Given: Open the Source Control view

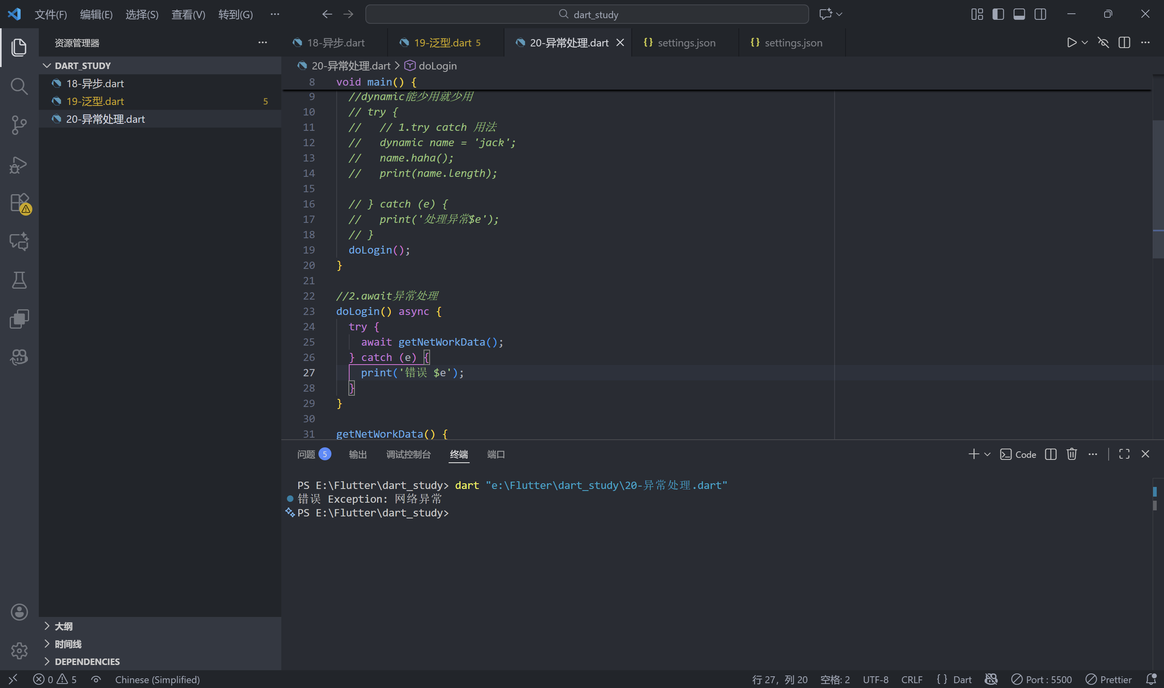Looking at the screenshot, I should (x=19, y=125).
